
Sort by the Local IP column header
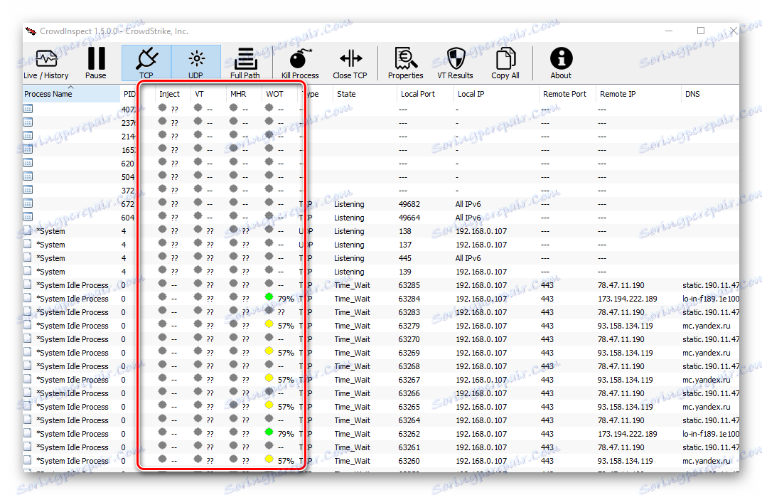coord(496,94)
